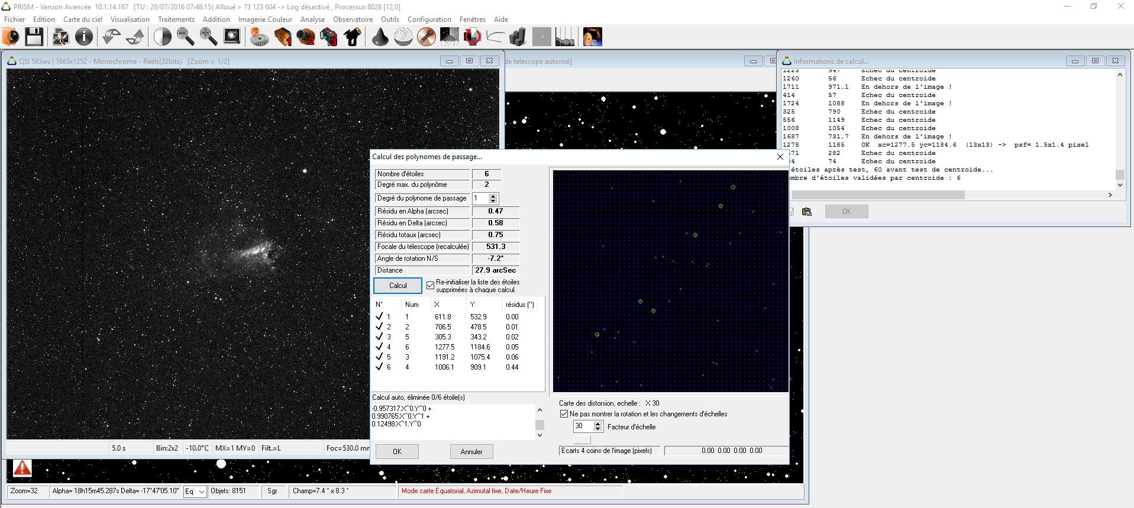Viewport: 1134px width, 508px height.
Task: Increase Degré du polynome de passage value
Action: coord(493,196)
